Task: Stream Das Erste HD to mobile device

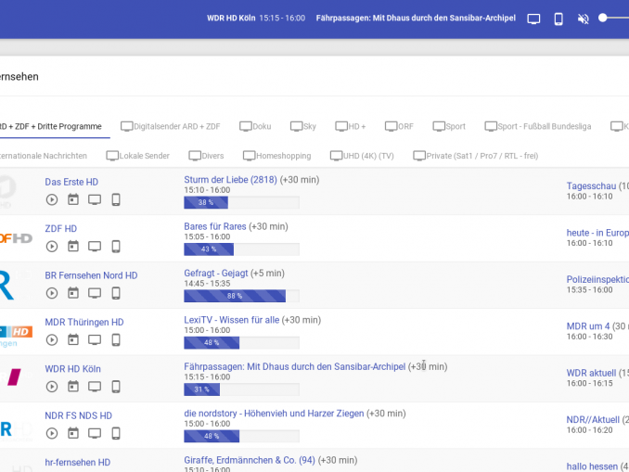Action: pos(116,199)
